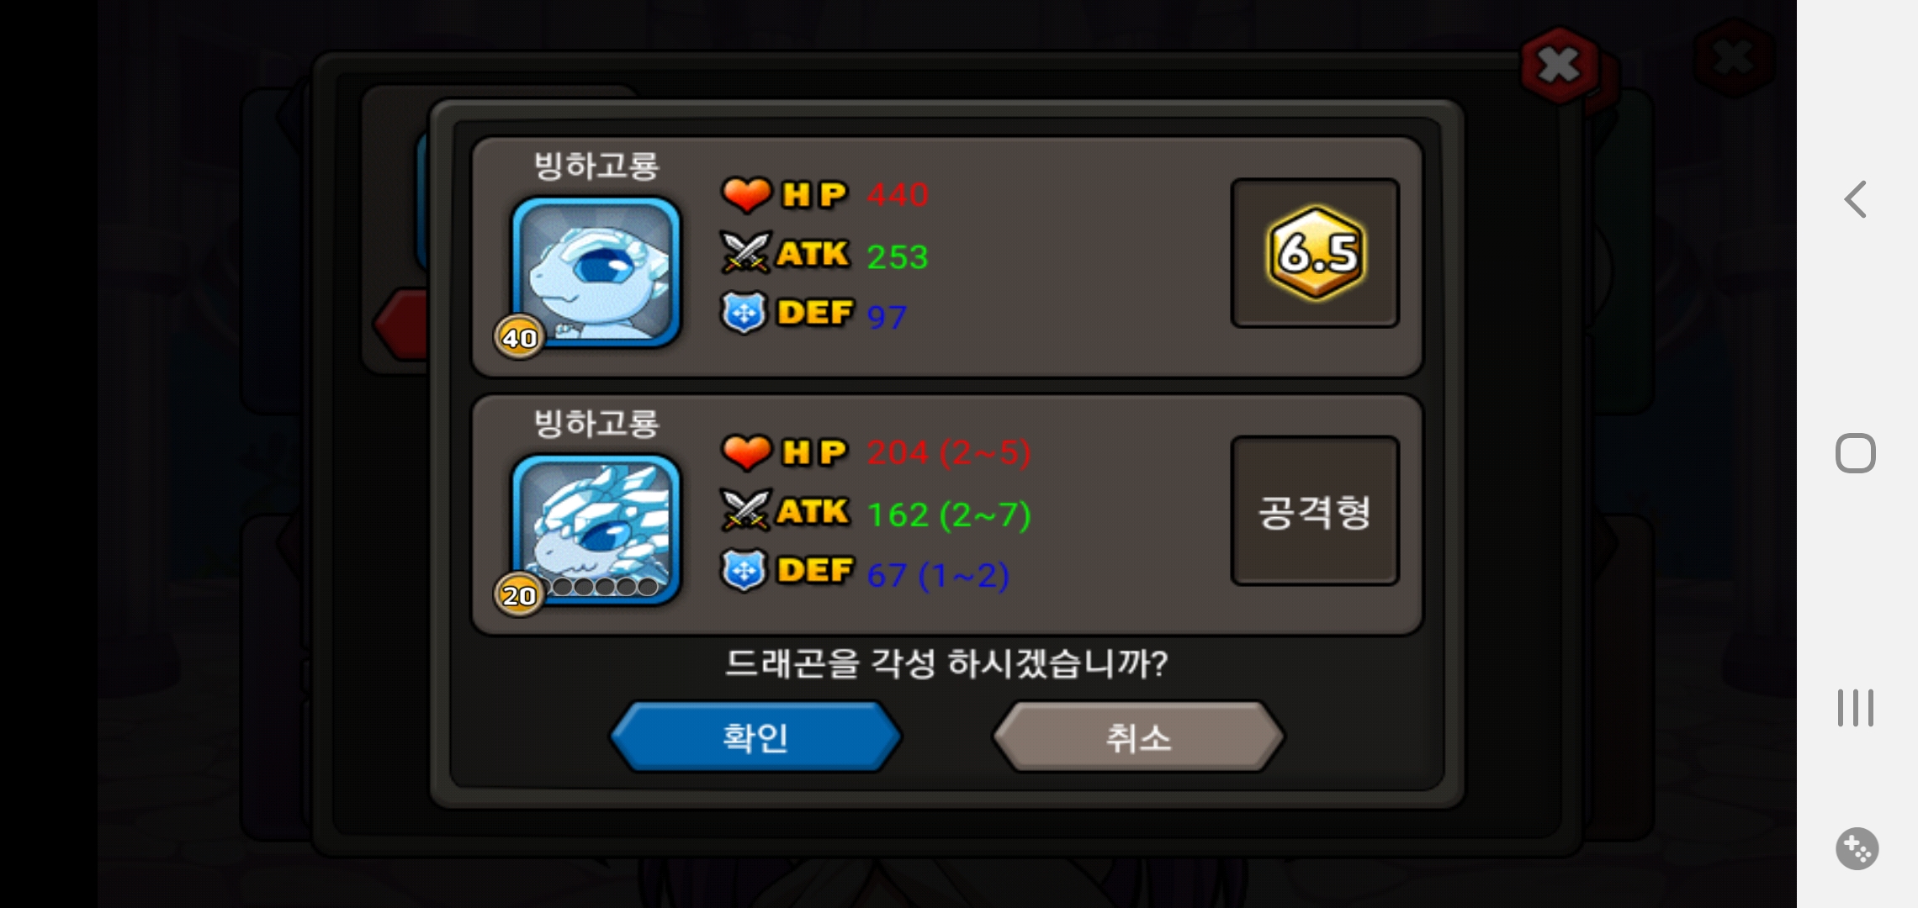1918x908 pixels.
Task: Tap the level 20 glacier dragon portrait
Action: click(596, 529)
